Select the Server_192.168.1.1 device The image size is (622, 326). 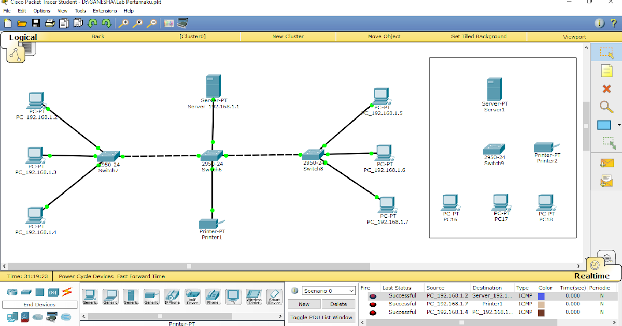[x=213, y=86]
